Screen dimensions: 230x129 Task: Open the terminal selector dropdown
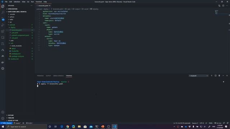point(198,76)
